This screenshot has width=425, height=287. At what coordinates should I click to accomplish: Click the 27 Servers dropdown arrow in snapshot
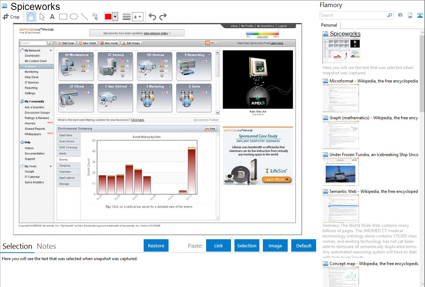(131, 54)
